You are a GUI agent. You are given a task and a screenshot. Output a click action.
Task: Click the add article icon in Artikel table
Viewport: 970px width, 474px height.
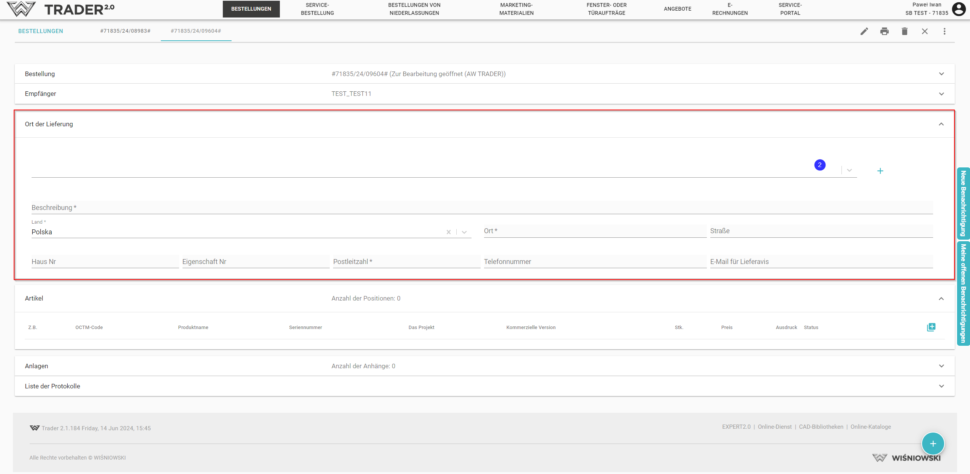point(931,327)
